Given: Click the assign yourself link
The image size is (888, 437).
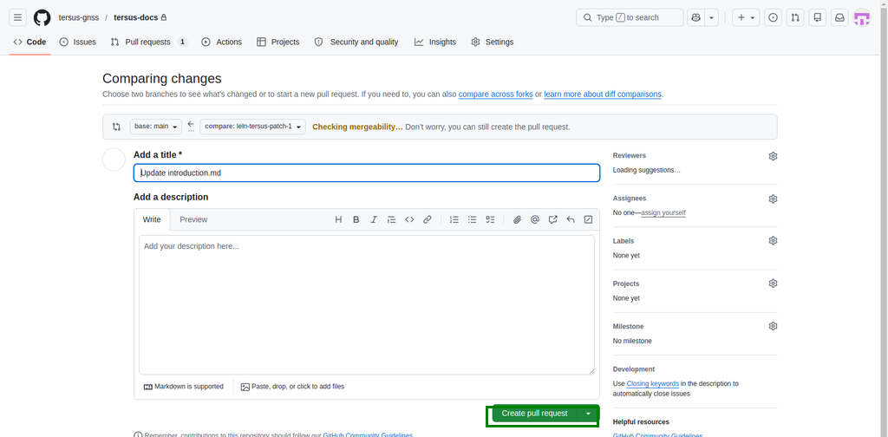Looking at the screenshot, I should [x=663, y=212].
